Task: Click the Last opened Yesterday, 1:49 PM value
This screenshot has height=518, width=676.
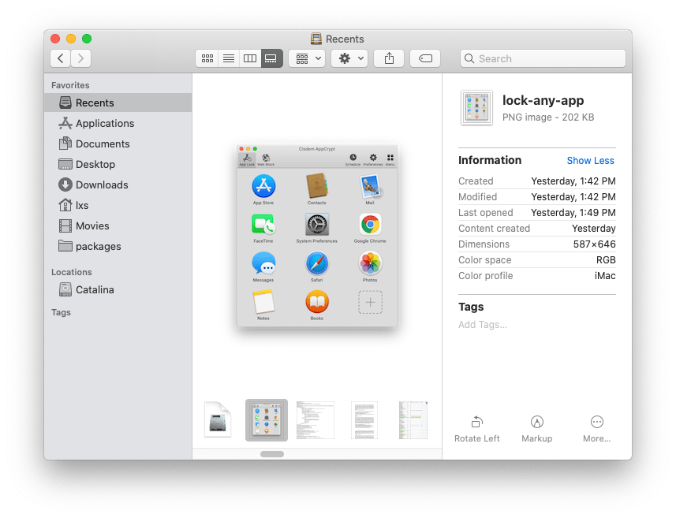Action: pos(573,213)
